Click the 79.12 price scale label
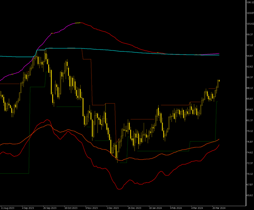254x210 pixels. click(x=250, y=131)
